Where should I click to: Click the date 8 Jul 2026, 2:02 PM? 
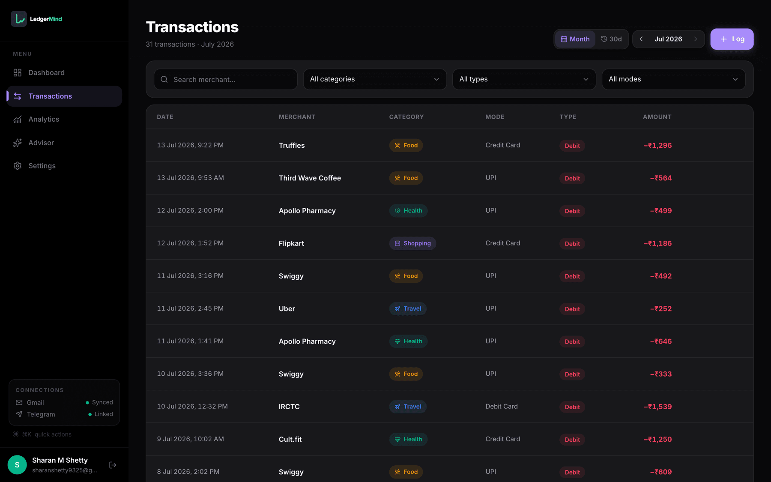tap(188, 472)
